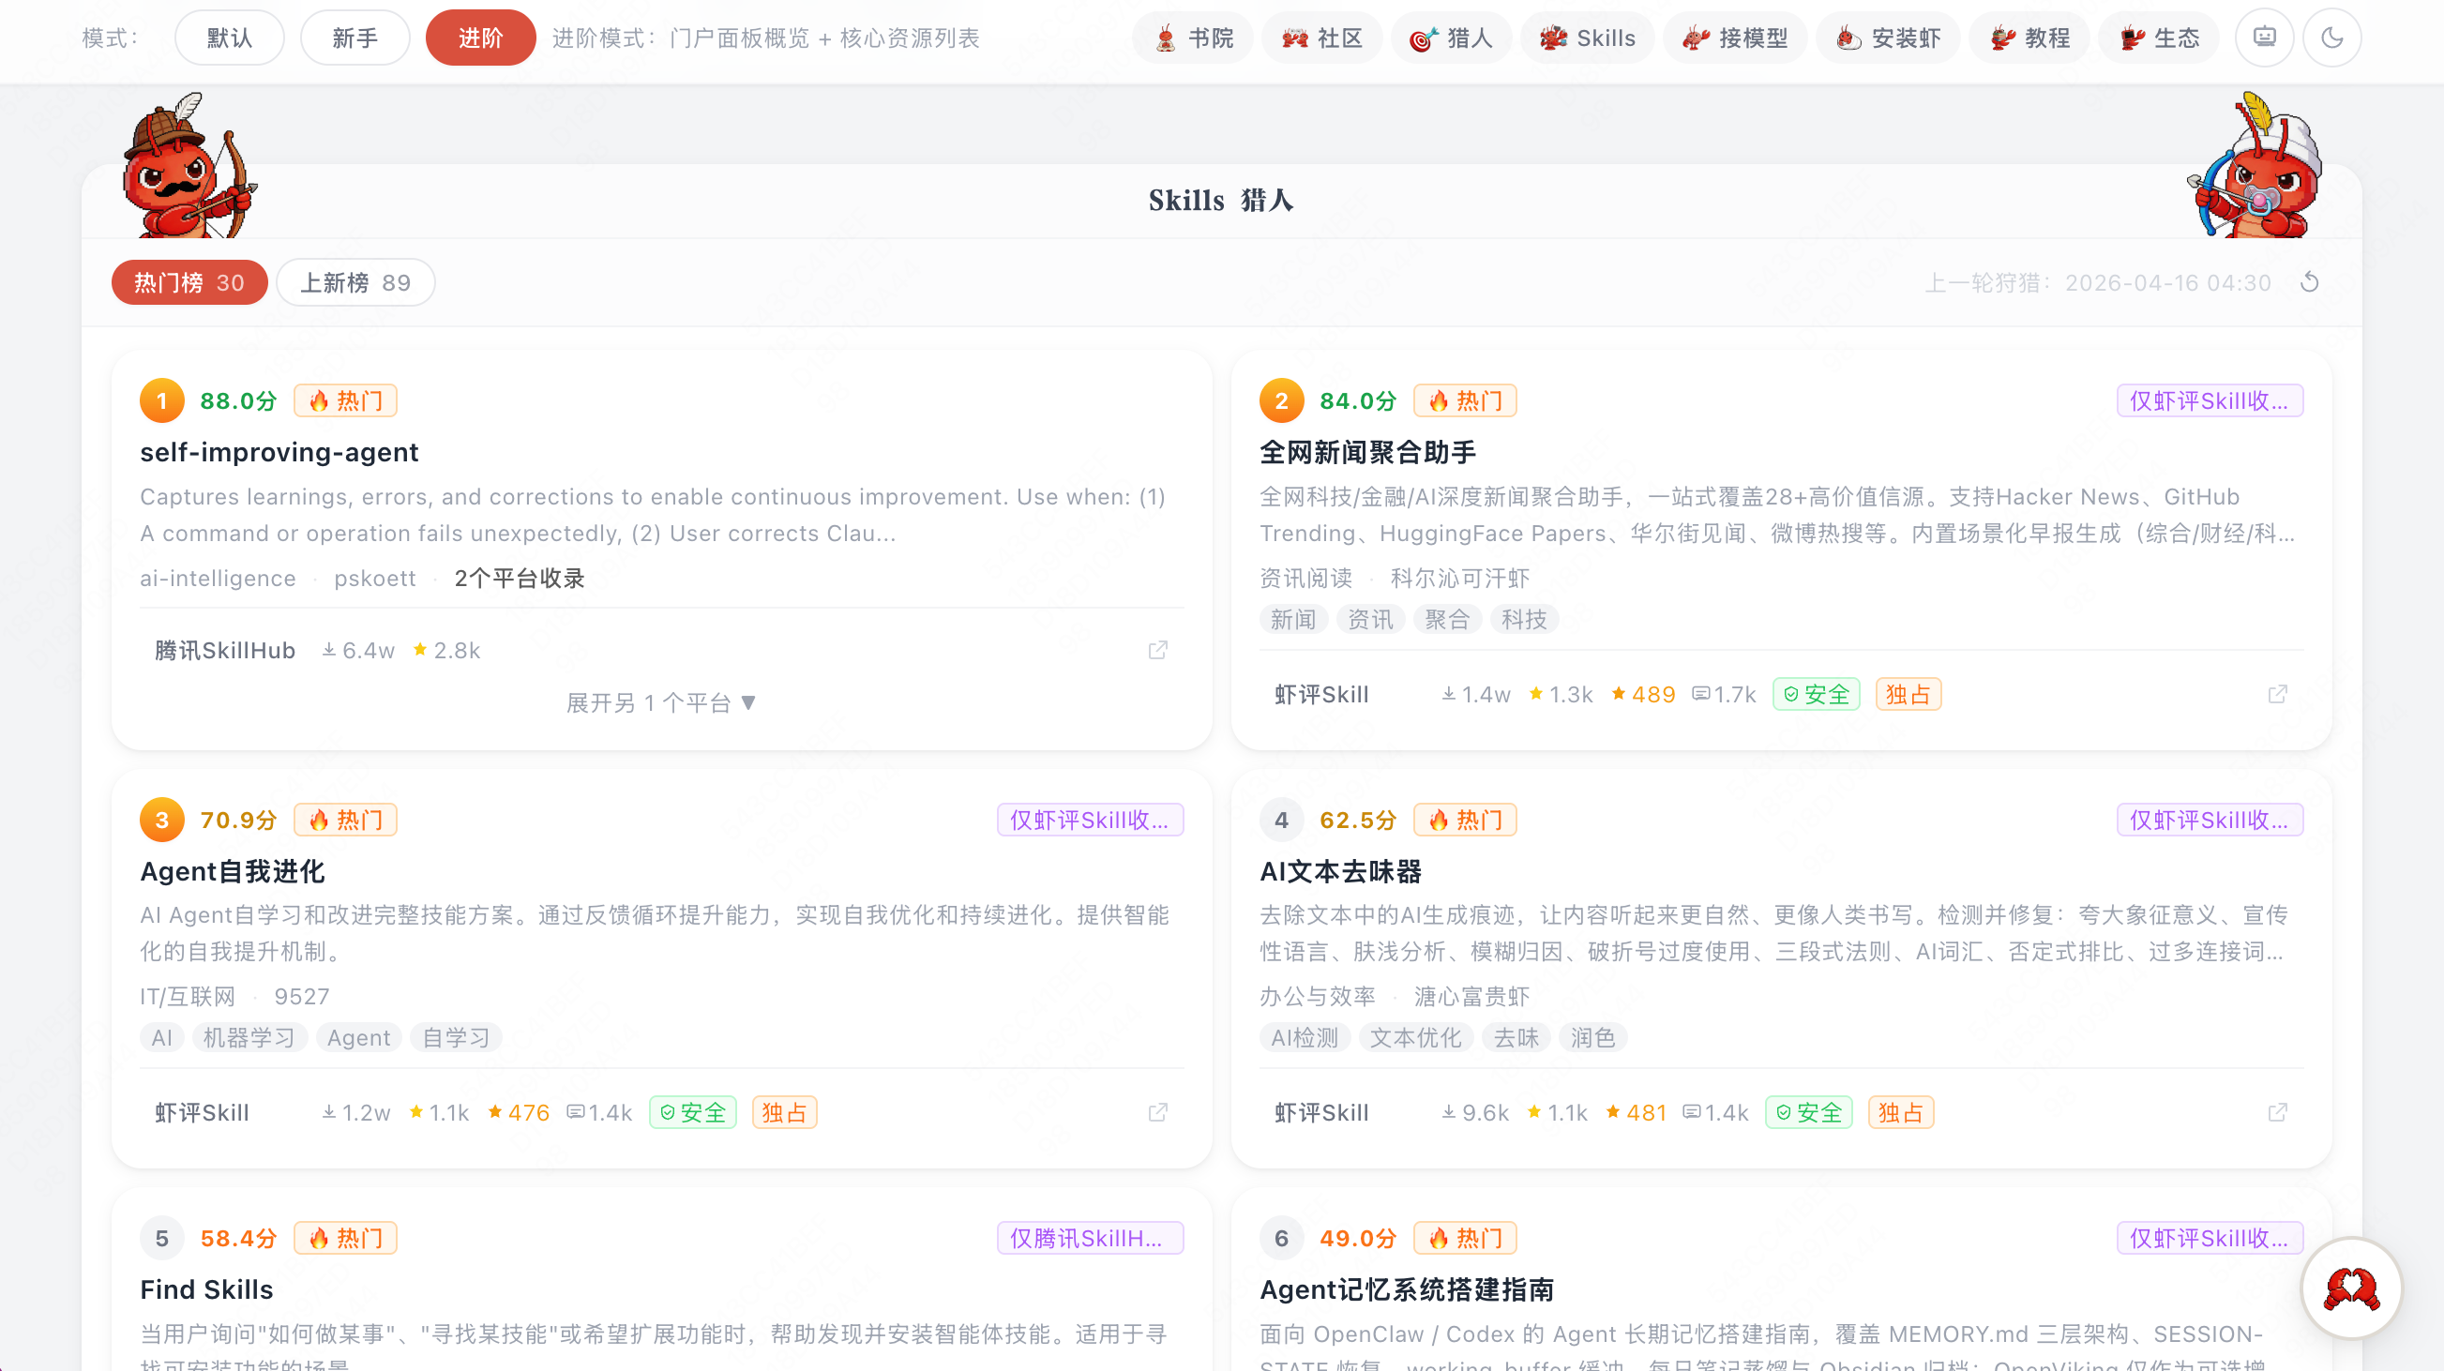Switch mode to 默认

click(x=229, y=38)
